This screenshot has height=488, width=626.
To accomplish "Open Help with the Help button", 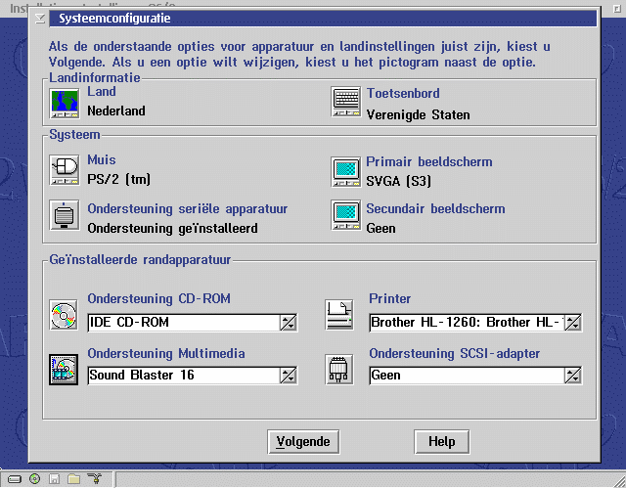I will pos(442,442).
